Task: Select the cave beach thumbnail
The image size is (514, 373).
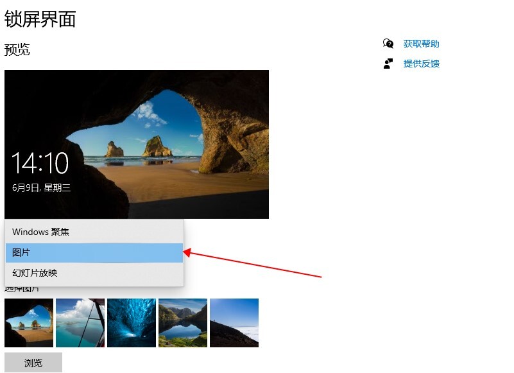Action: 29,323
